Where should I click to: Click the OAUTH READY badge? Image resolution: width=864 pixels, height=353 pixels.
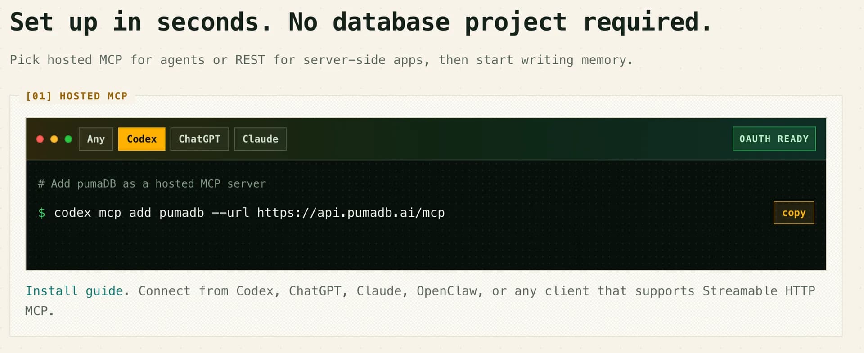coord(774,139)
